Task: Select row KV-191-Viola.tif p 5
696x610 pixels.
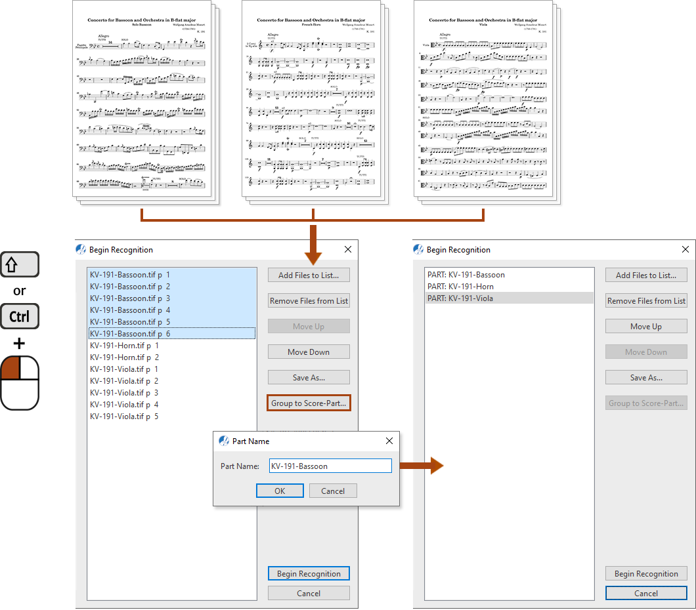Action: click(x=172, y=417)
